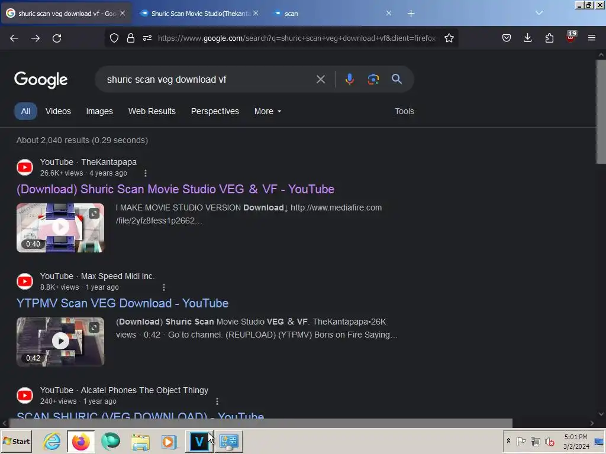
Task: Select the All results filter
Action: click(25, 111)
